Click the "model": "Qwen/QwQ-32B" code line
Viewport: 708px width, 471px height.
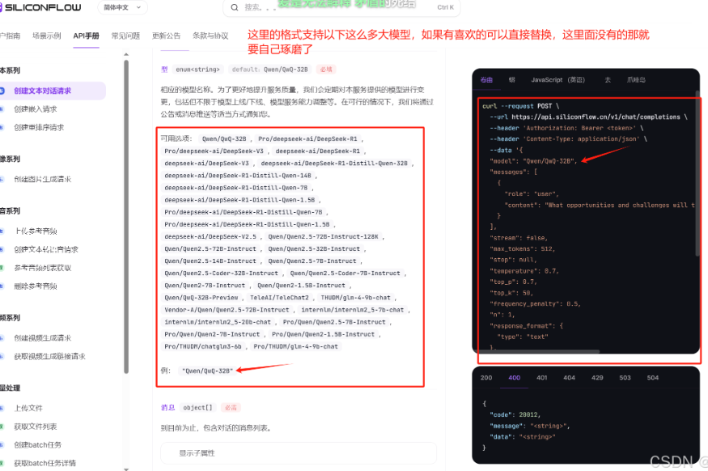533,161
